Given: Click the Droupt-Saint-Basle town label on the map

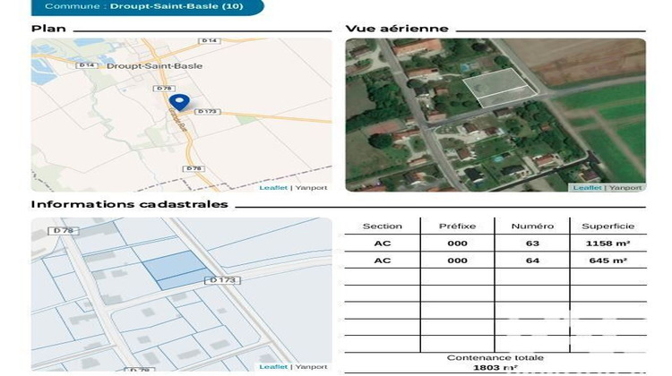Looking at the screenshot, I should [154, 66].
